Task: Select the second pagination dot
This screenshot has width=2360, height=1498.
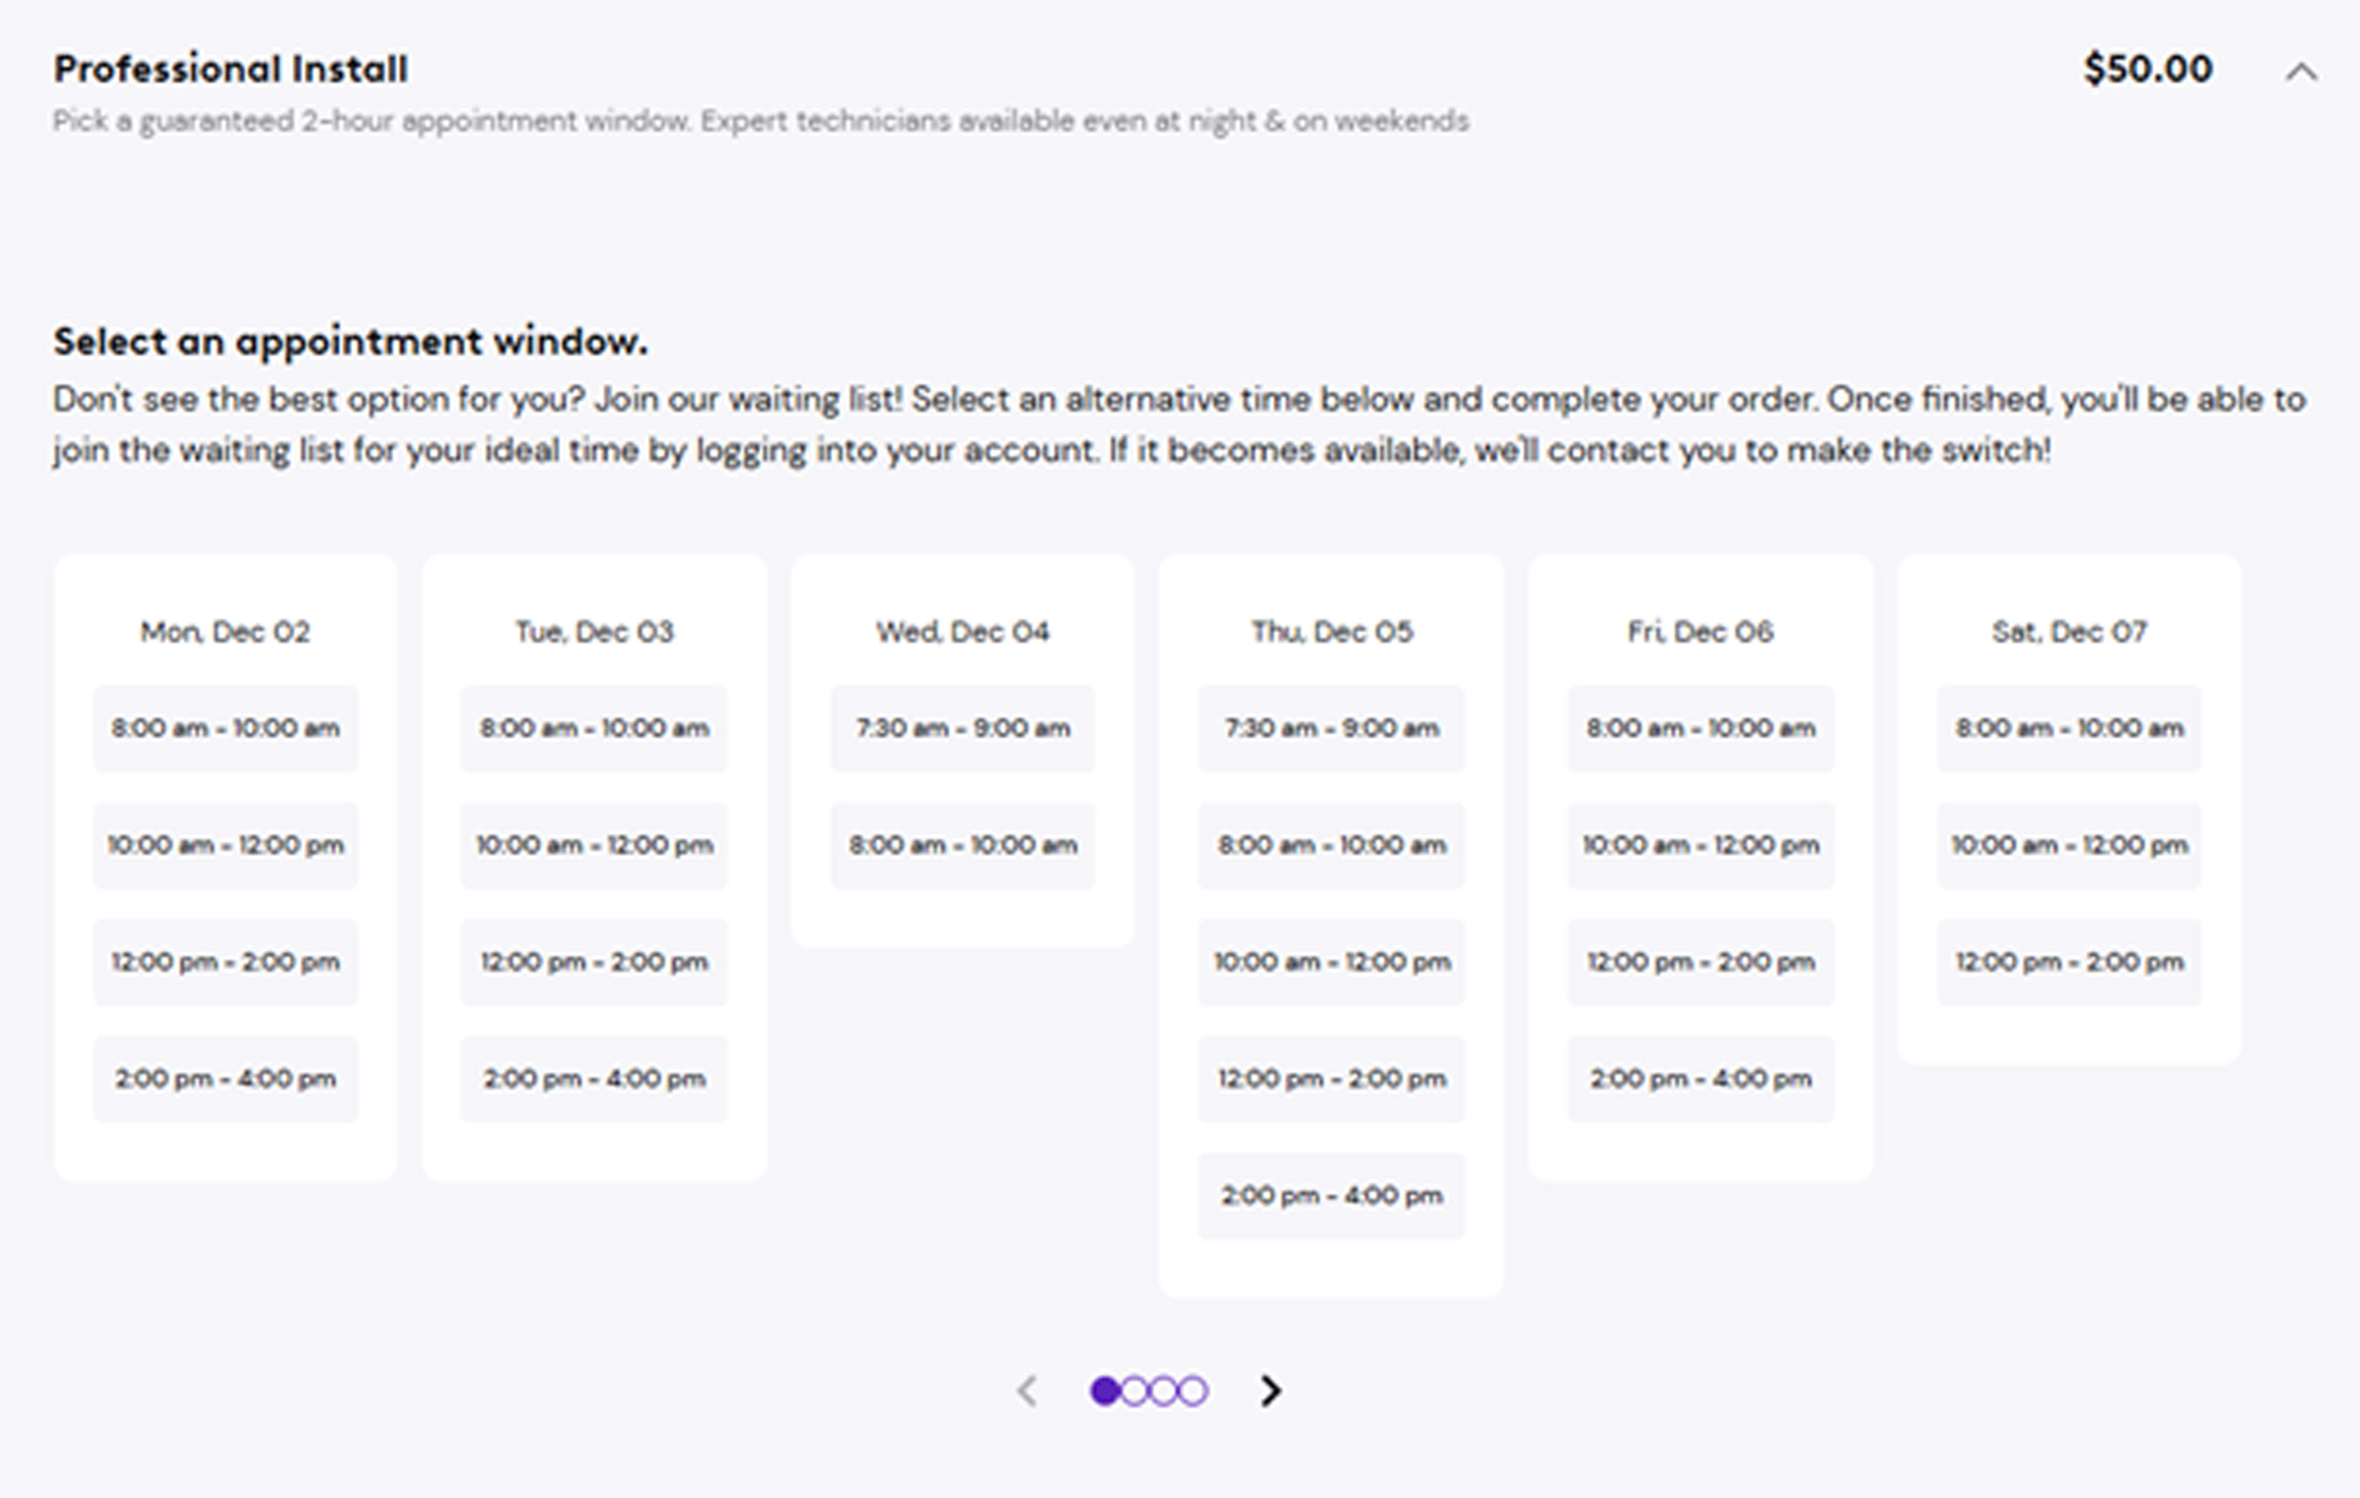Action: (1134, 1390)
